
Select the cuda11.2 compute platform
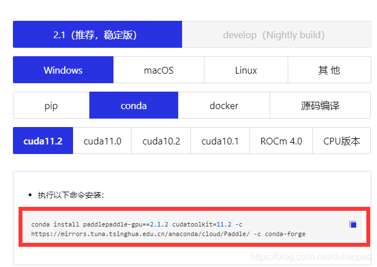point(43,141)
